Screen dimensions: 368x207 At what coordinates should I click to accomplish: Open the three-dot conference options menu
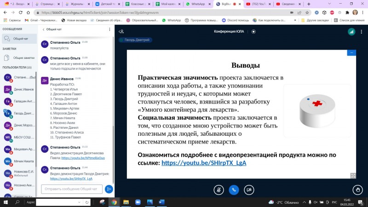(x=362, y=32)
